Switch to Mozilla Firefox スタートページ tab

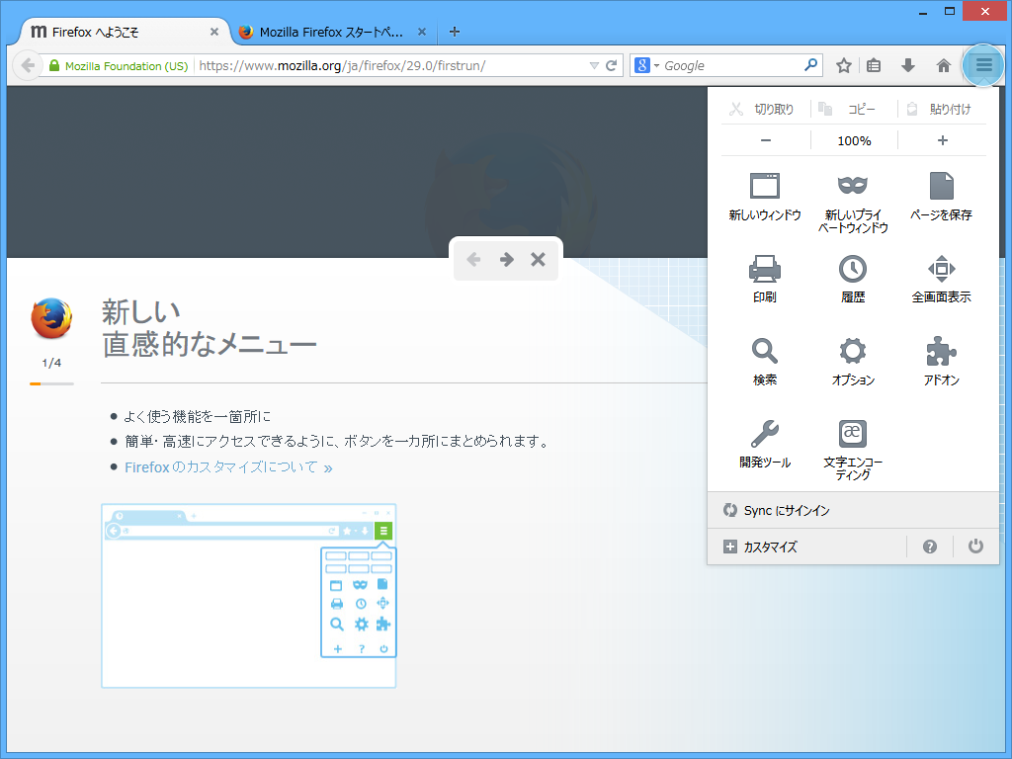click(332, 32)
